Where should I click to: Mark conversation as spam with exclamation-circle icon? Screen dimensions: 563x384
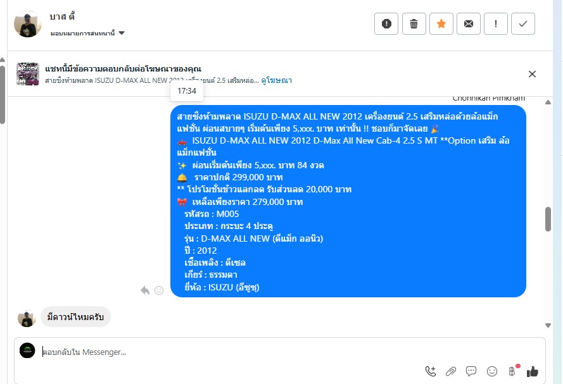(386, 23)
